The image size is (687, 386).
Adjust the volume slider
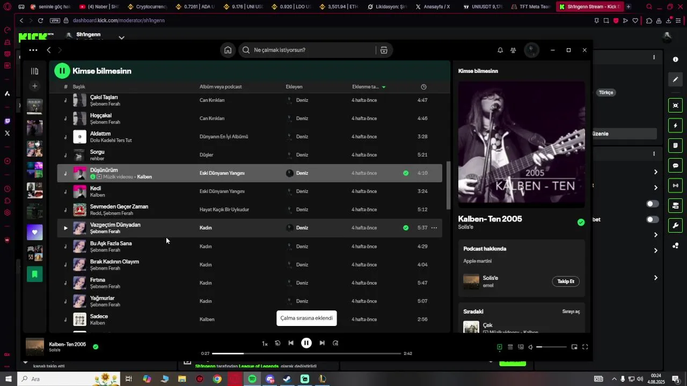click(551, 347)
